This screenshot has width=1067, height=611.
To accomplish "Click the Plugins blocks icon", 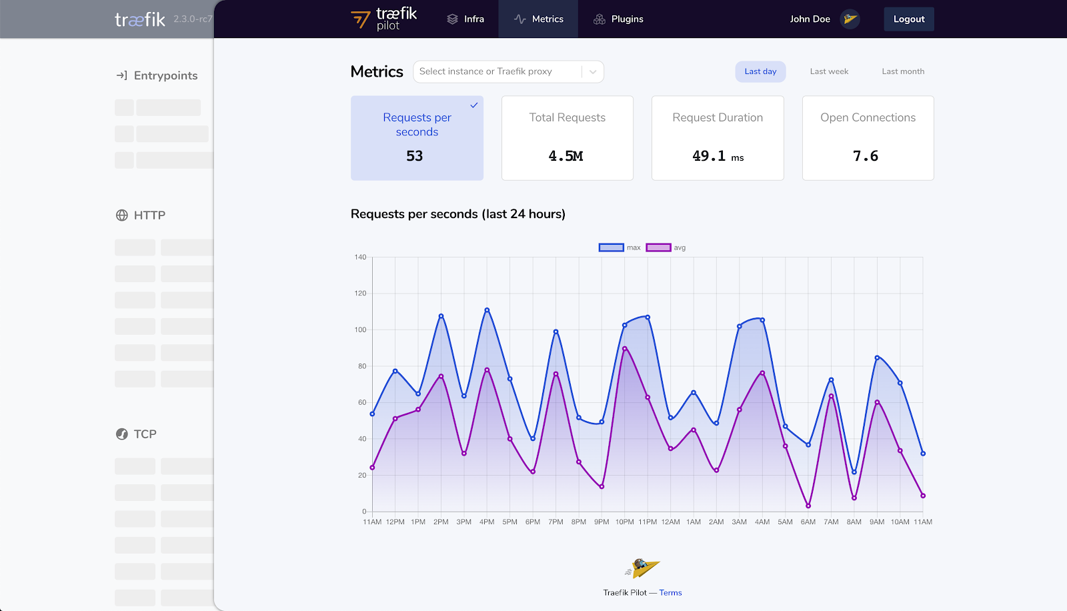I will tap(600, 19).
